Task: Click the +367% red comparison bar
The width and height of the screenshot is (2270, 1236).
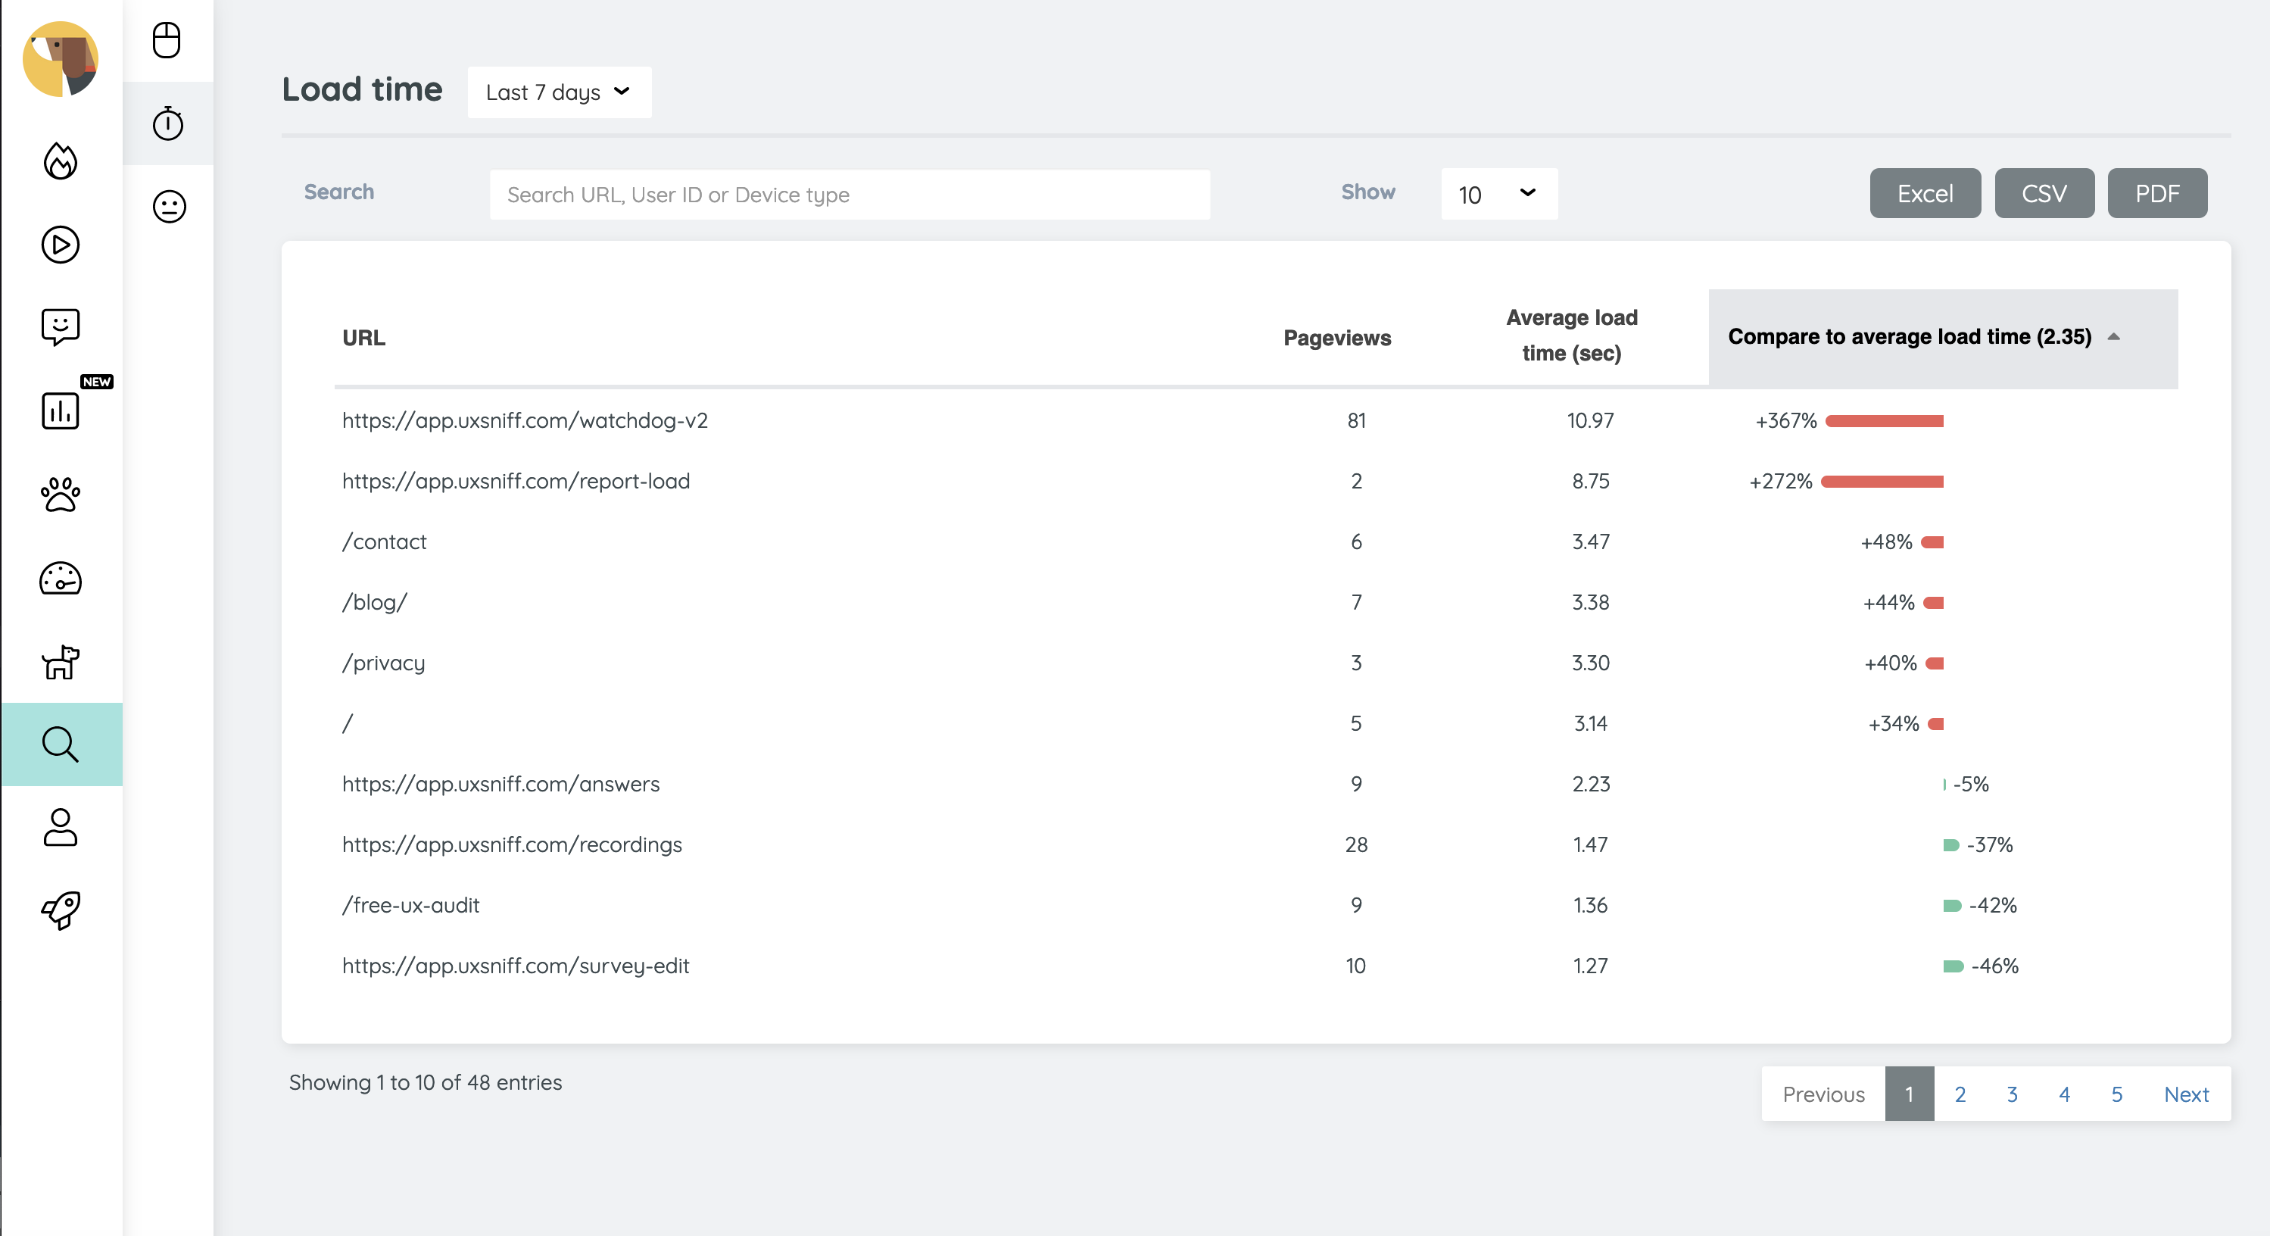Action: coord(1884,421)
